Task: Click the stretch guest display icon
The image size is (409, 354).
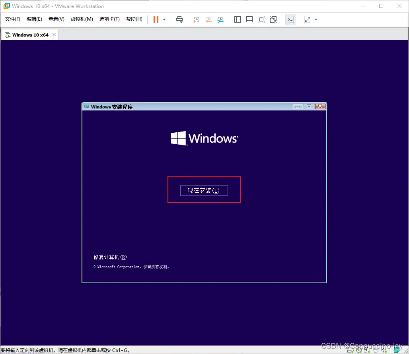Action: click(x=308, y=19)
